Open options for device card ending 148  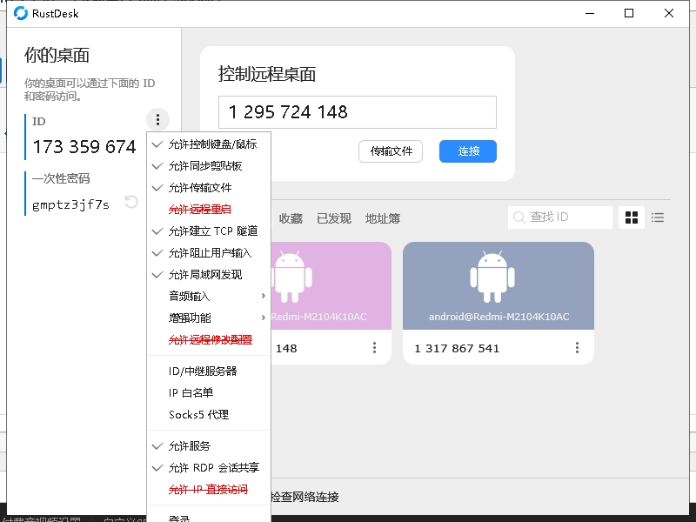tap(374, 347)
